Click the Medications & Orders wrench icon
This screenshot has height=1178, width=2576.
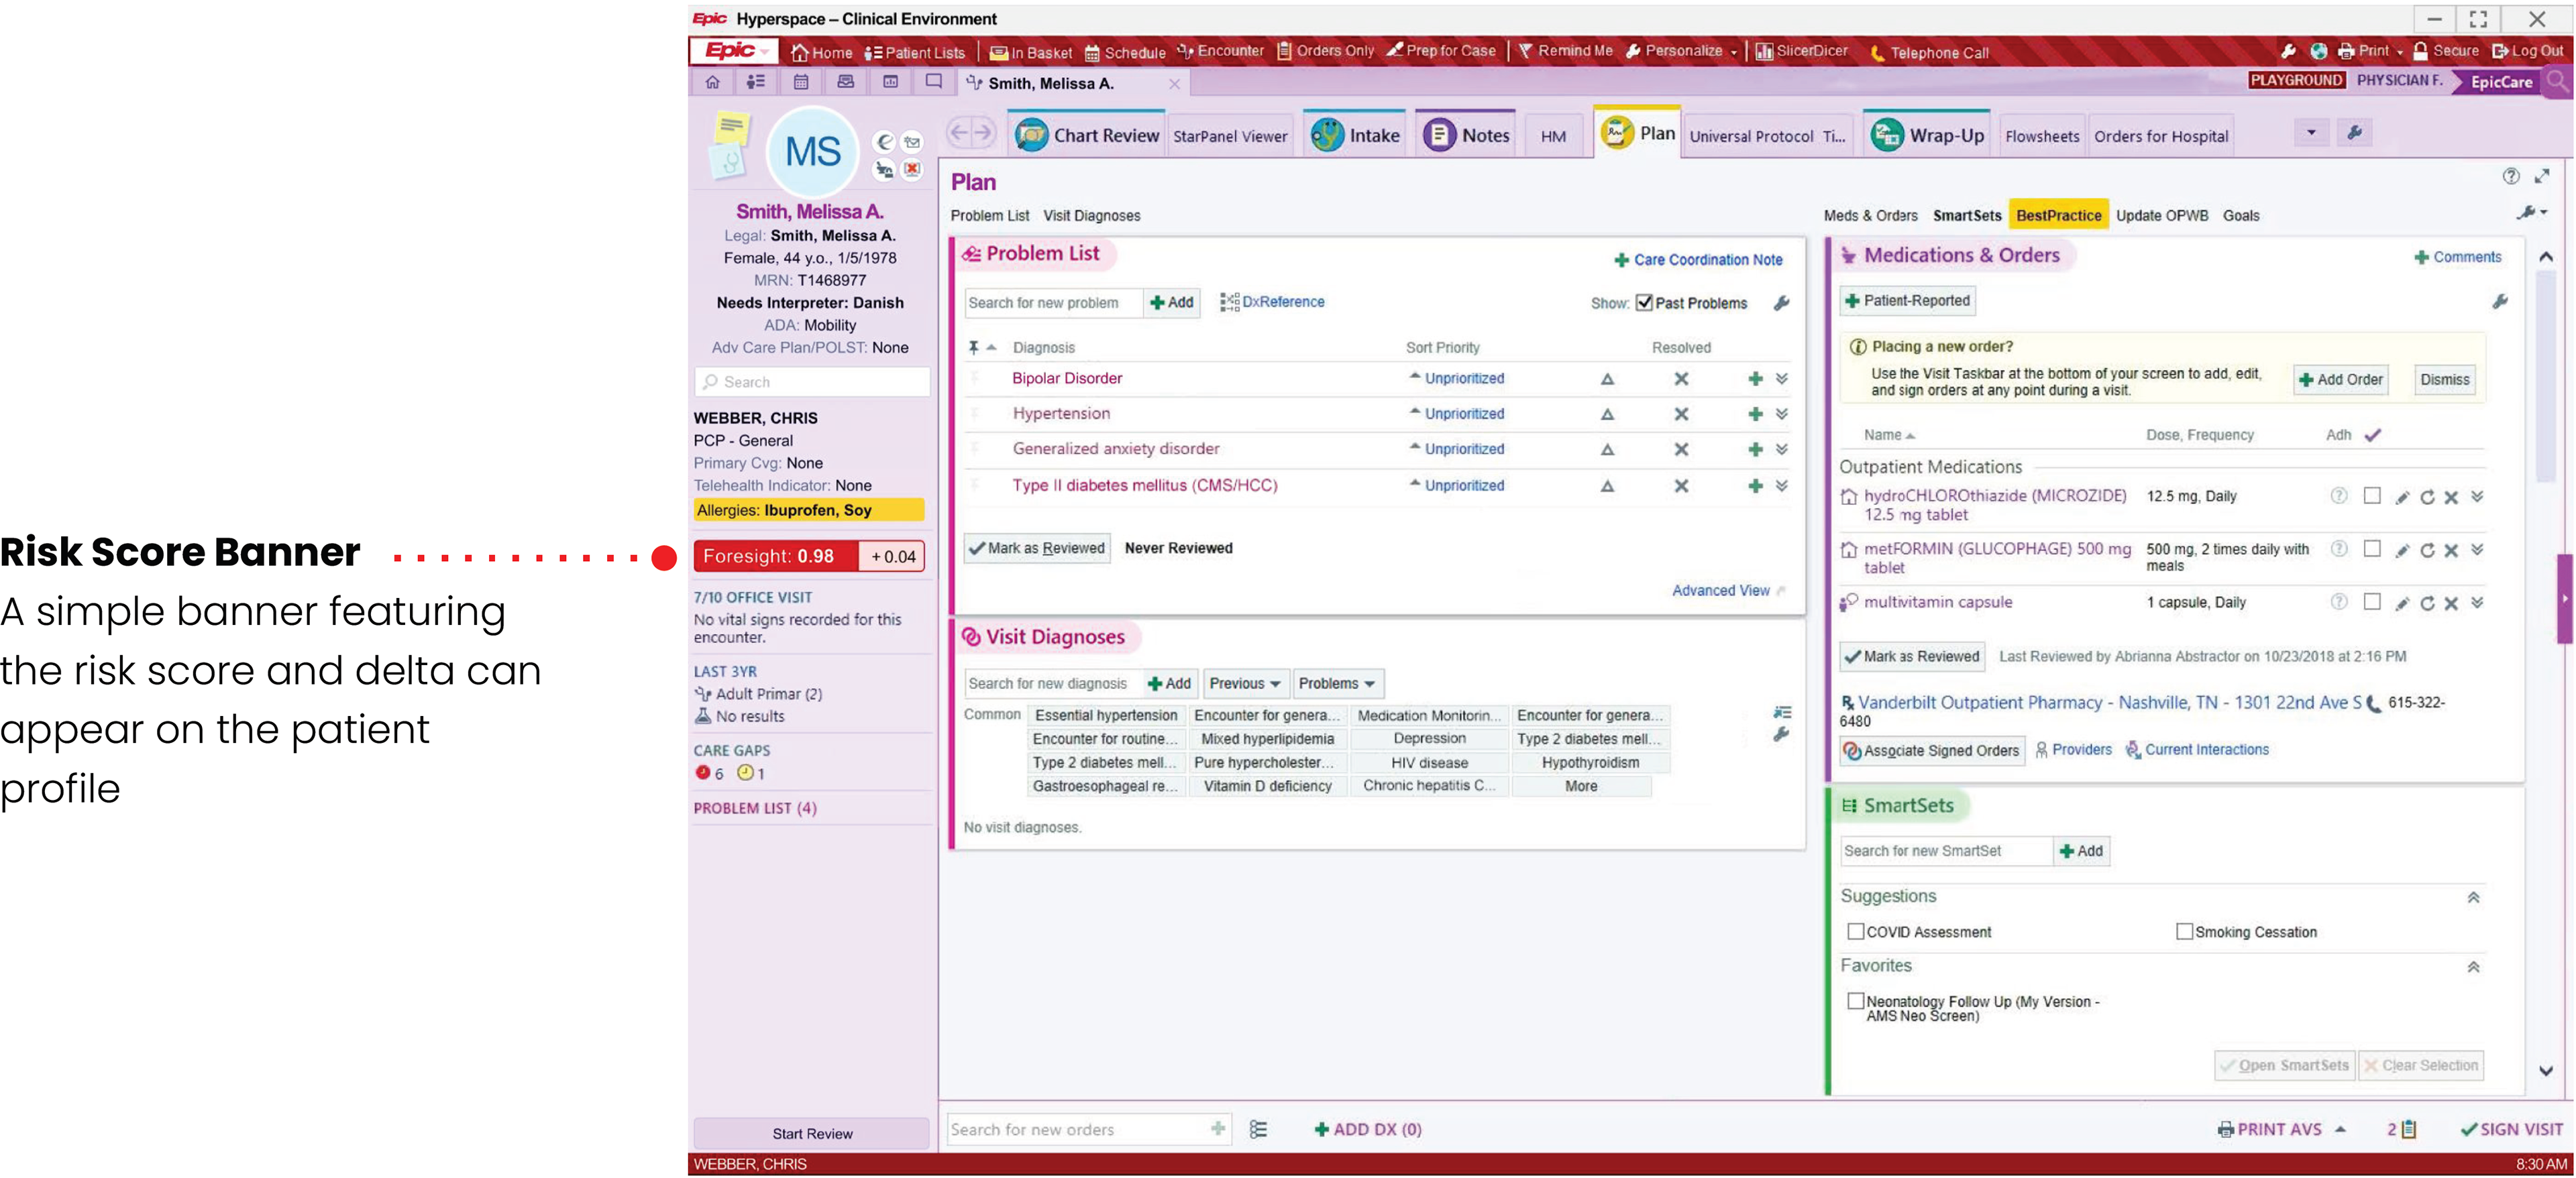(x=2499, y=301)
